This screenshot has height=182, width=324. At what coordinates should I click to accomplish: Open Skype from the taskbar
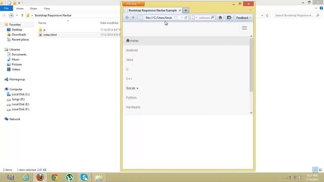click(x=84, y=177)
